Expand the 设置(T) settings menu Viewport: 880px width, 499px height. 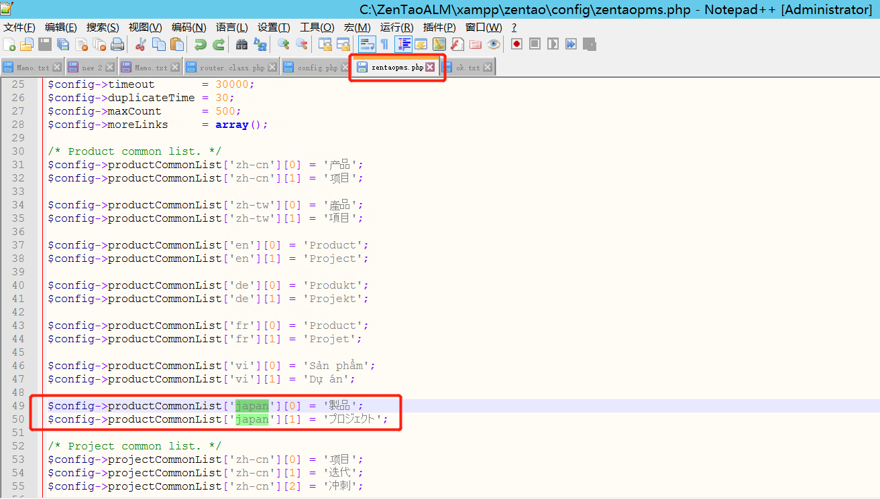(274, 27)
